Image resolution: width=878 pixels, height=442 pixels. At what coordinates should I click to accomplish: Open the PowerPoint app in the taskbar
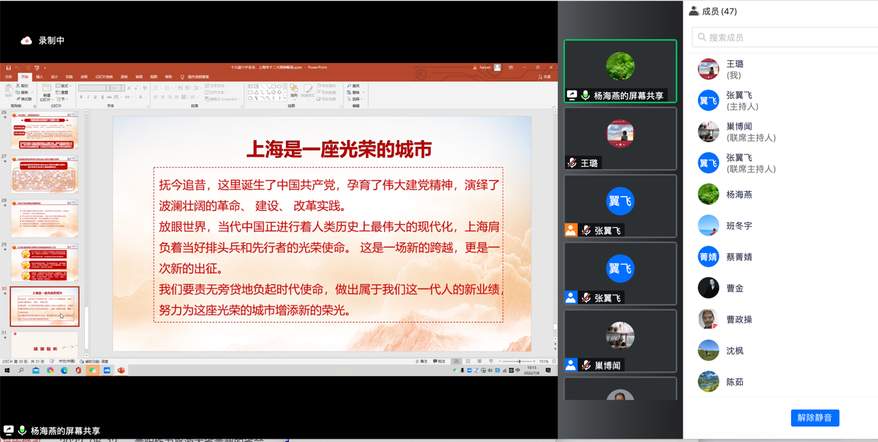click(x=121, y=371)
